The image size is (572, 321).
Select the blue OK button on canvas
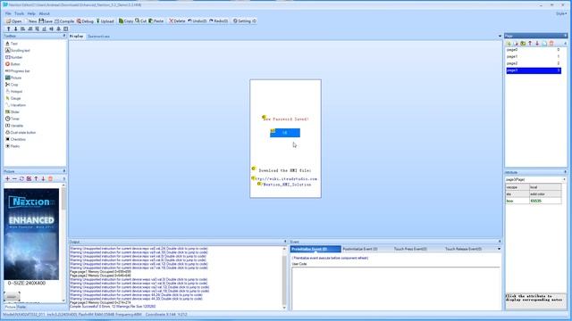[x=285, y=133]
